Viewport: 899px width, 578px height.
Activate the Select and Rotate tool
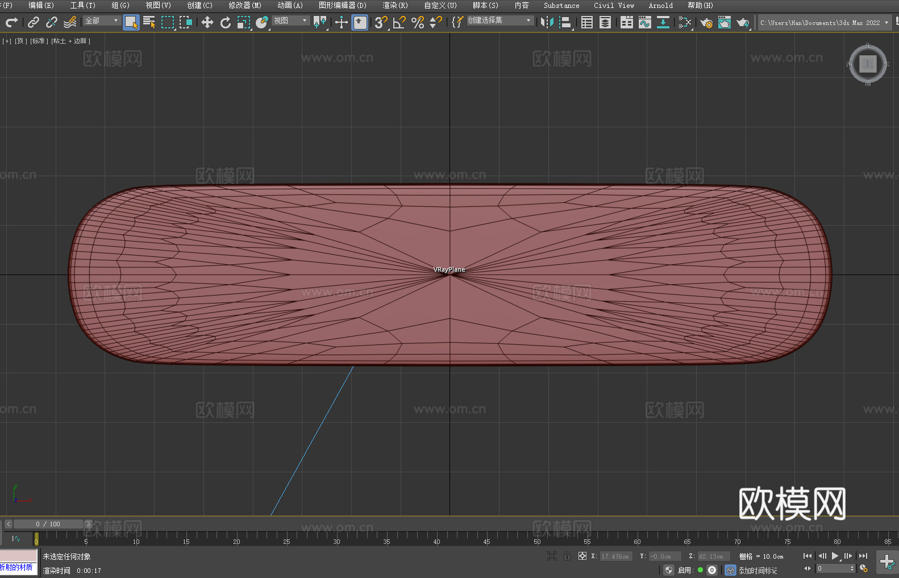226,22
